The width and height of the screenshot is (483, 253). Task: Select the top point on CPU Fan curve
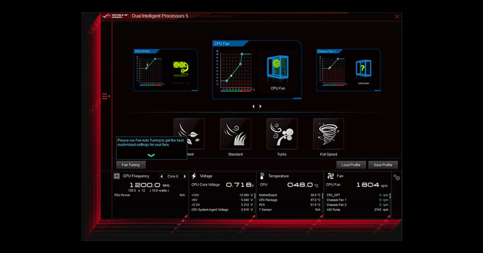(x=242, y=54)
